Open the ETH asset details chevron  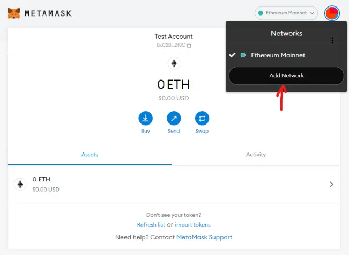[332, 184]
